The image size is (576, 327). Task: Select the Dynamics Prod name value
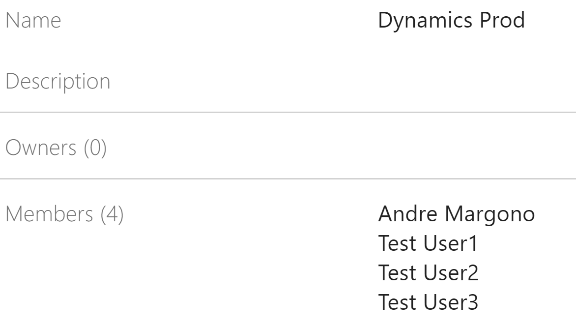451,21
